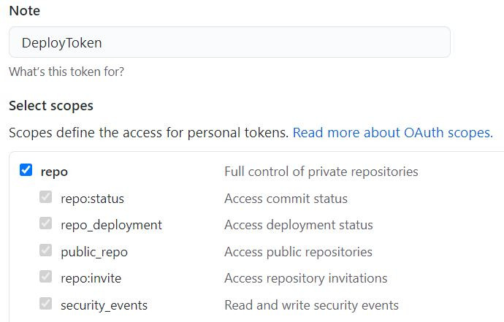Click "Read and write security events" description
Viewport: 504px width, 322px height.
(311, 305)
